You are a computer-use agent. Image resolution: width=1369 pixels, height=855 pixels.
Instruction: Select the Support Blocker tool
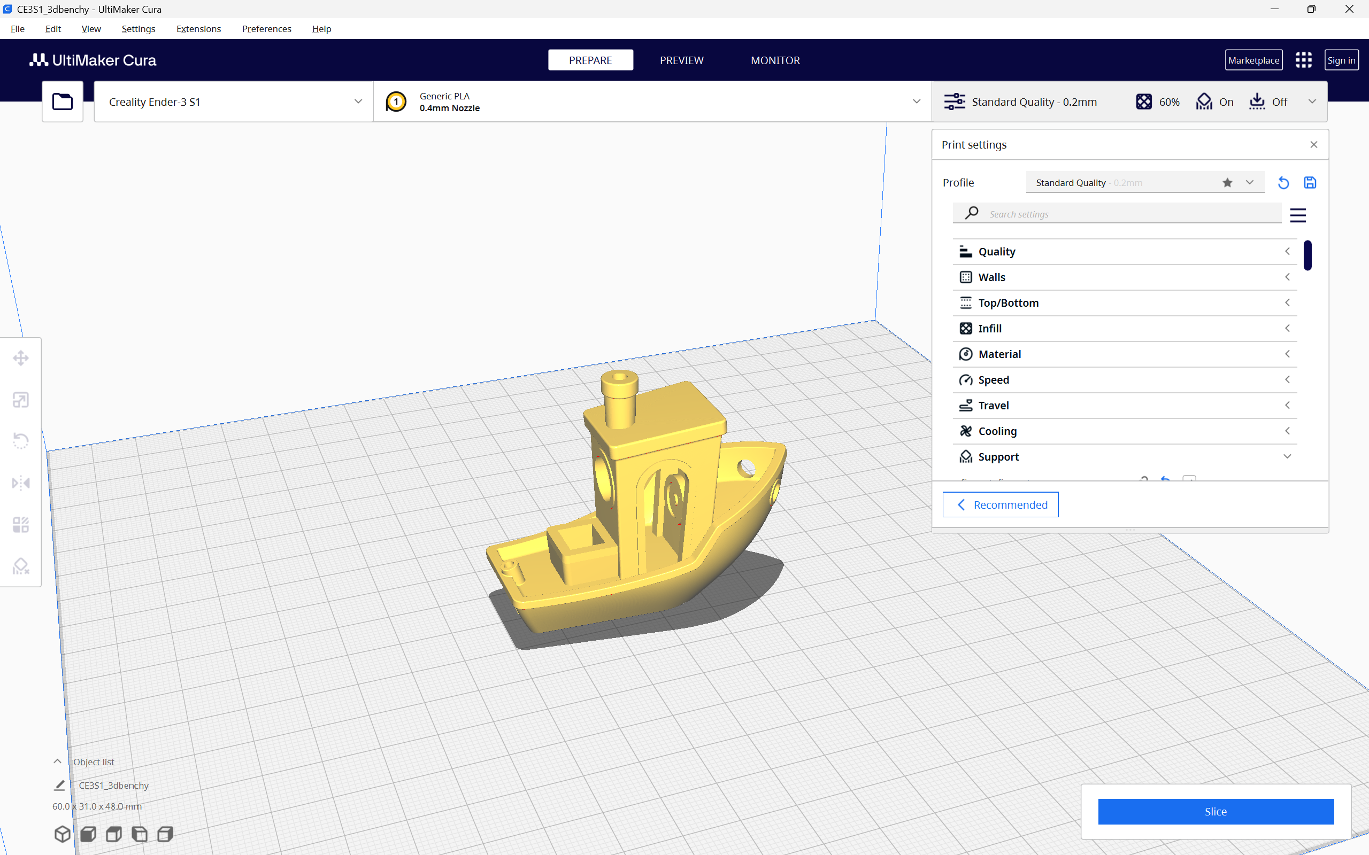pyautogui.click(x=21, y=566)
